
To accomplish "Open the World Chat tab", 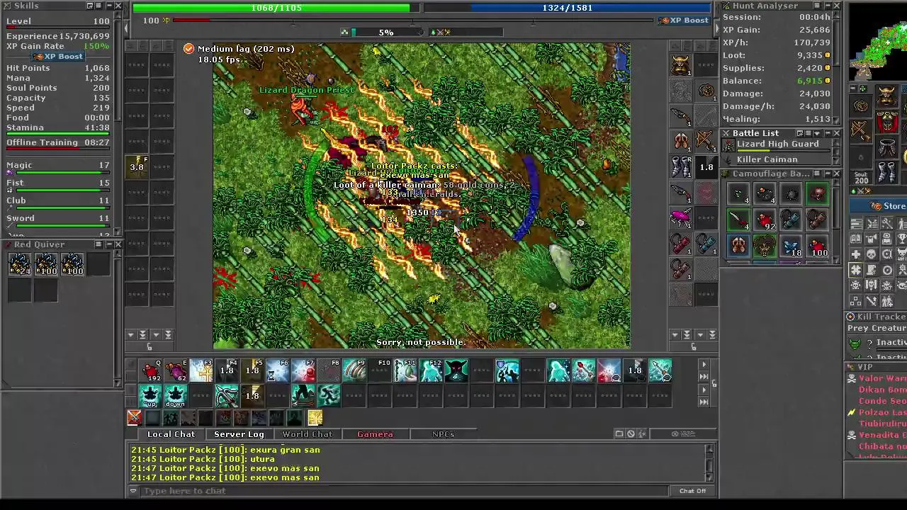I will tap(307, 434).
